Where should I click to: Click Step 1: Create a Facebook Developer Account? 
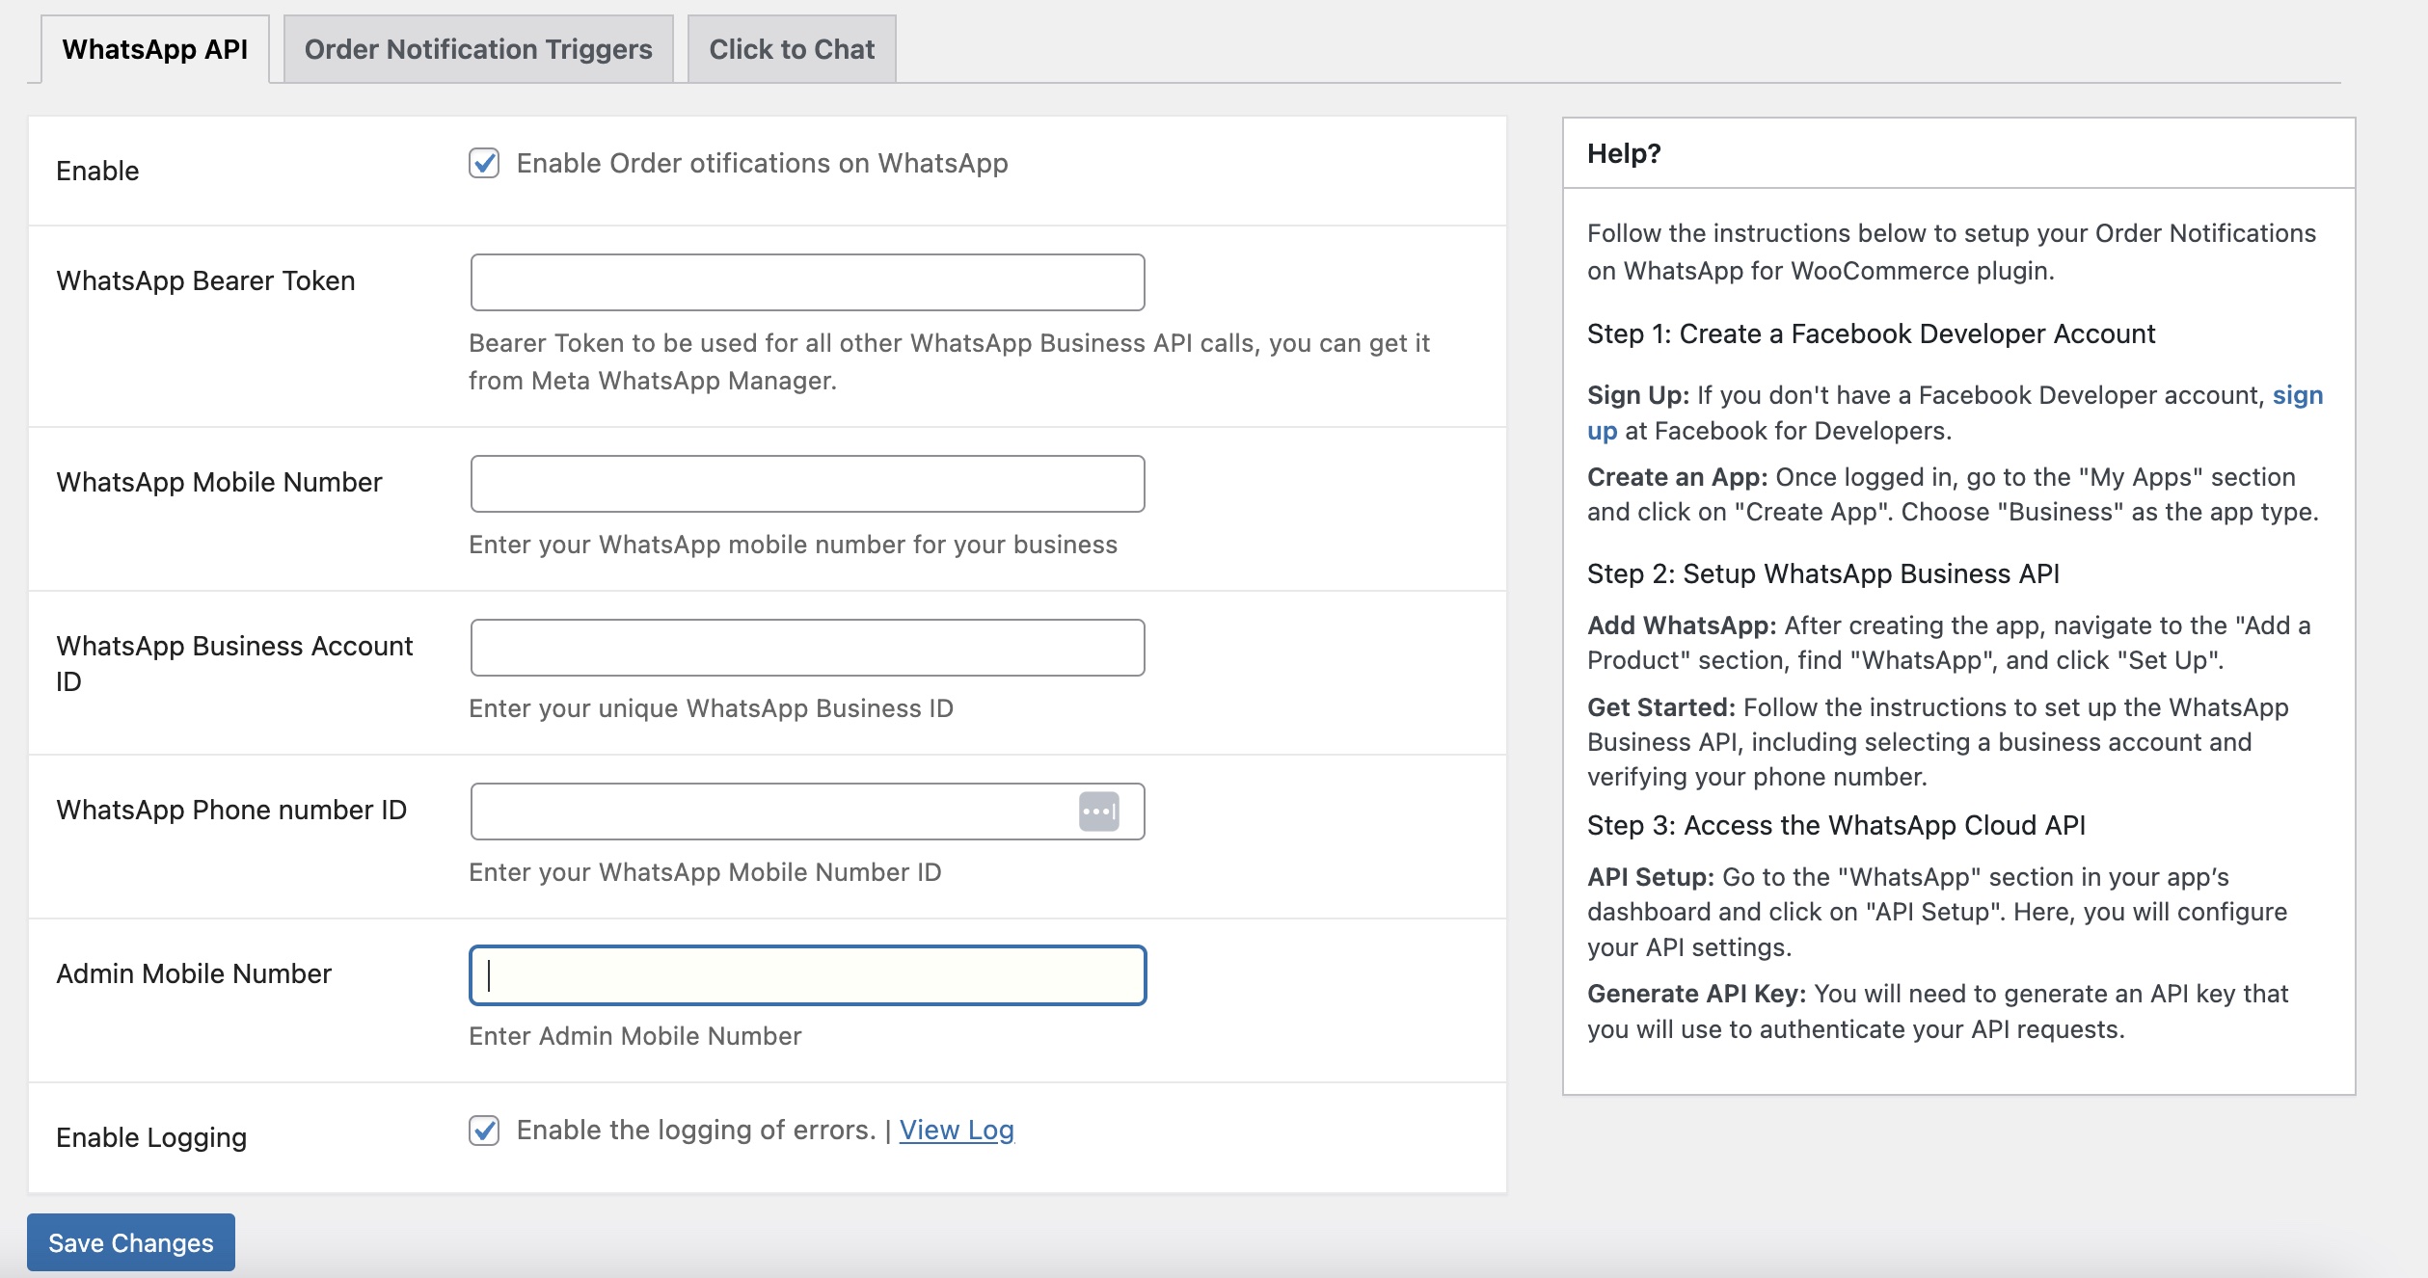tap(1870, 333)
